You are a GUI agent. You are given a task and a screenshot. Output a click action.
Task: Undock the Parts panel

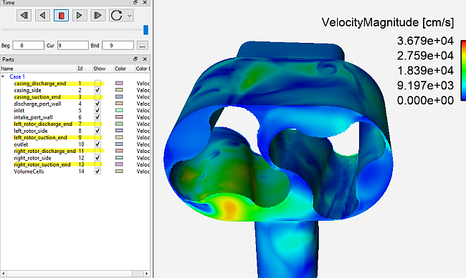click(135, 59)
